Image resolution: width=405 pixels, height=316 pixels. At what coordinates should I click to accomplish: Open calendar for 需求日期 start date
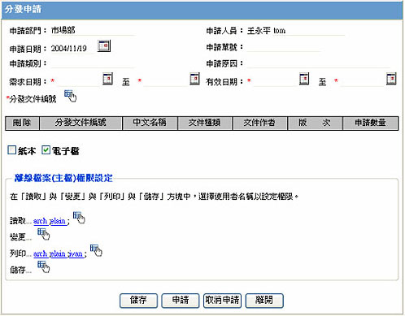point(107,79)
